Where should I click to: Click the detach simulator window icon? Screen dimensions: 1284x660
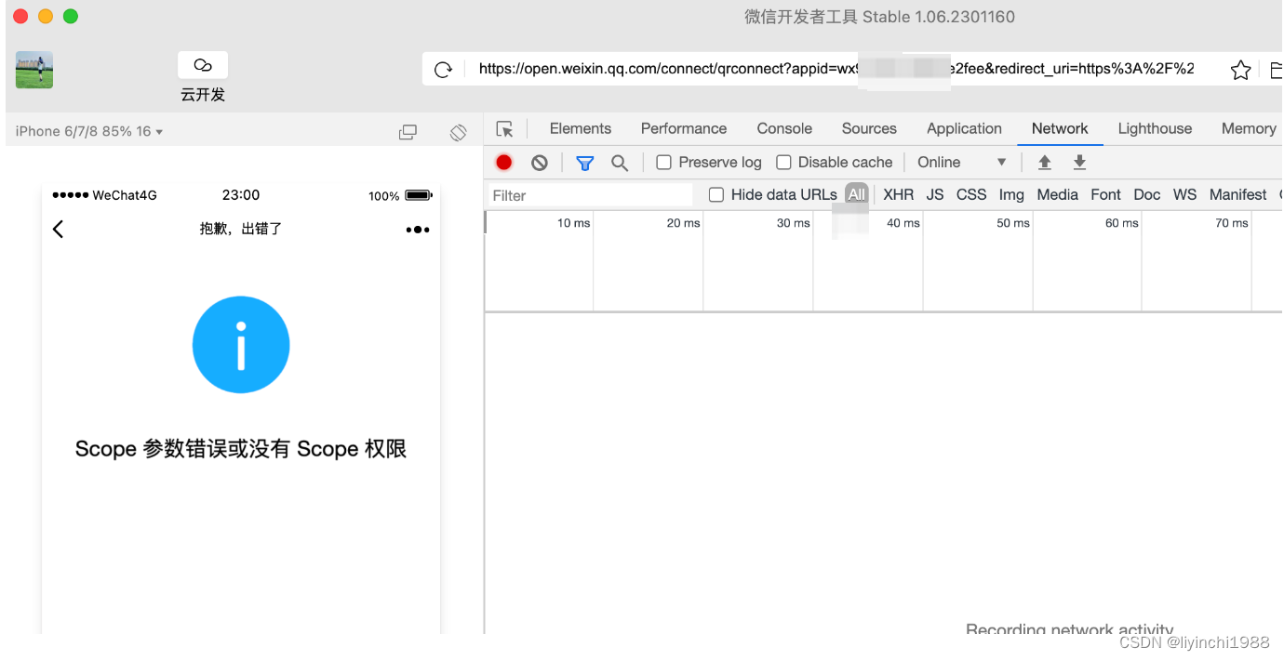(x=408, y=132)
